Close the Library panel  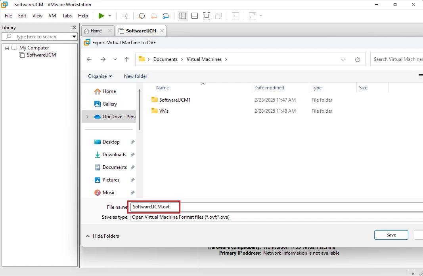[74, 27]
